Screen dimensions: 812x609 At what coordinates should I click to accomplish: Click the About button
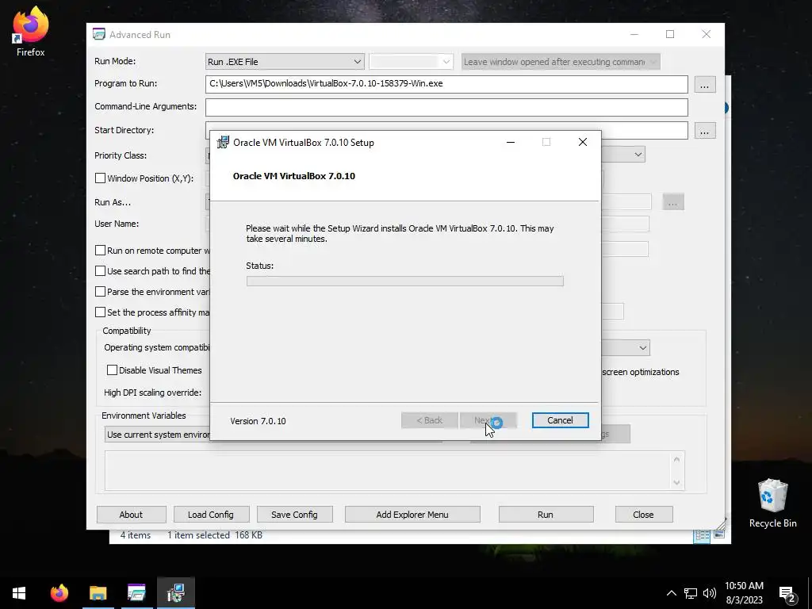[x=131, y=515]
